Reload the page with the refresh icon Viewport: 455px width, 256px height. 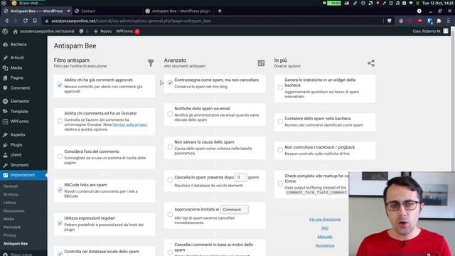point(26,21)
